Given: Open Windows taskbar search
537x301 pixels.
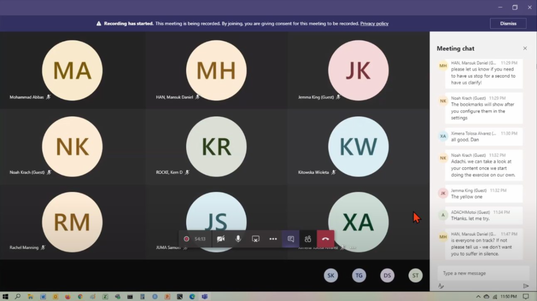Looking at the screenshot, I should coord(18,297).
